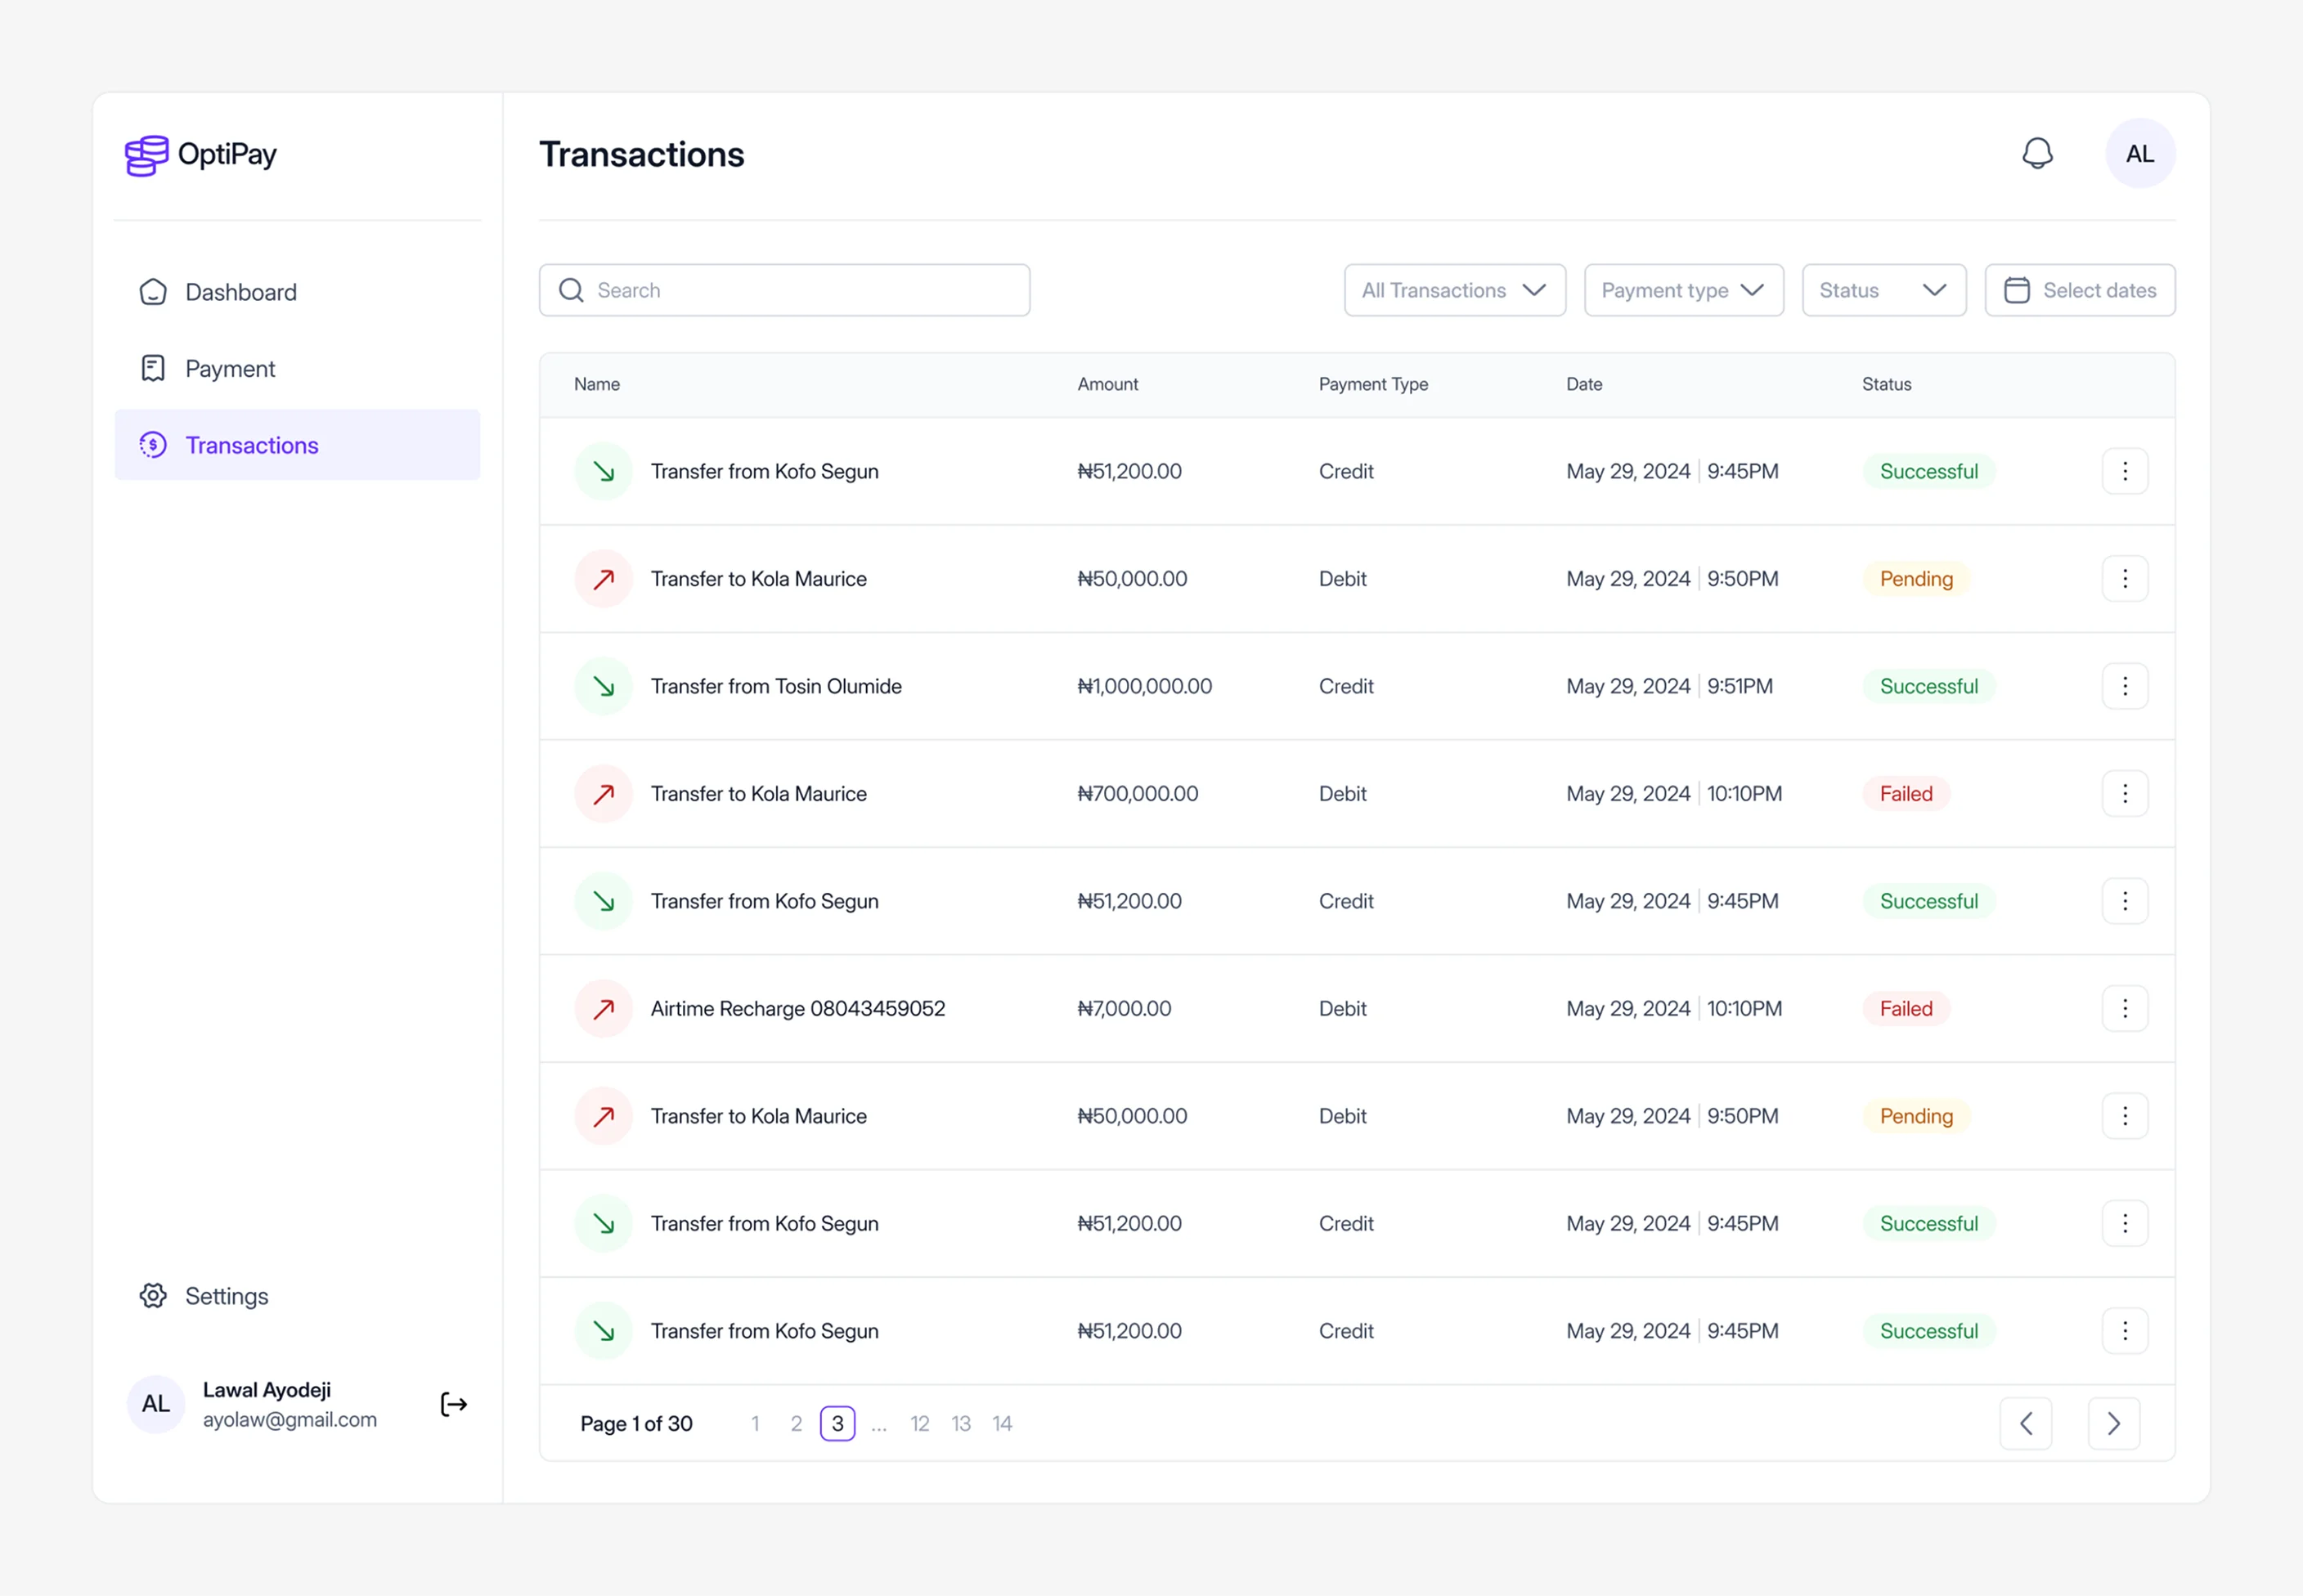The image size is (2303, 1596).
Task: Click ₦700,000.00 amount
Action: [1137, 794]
